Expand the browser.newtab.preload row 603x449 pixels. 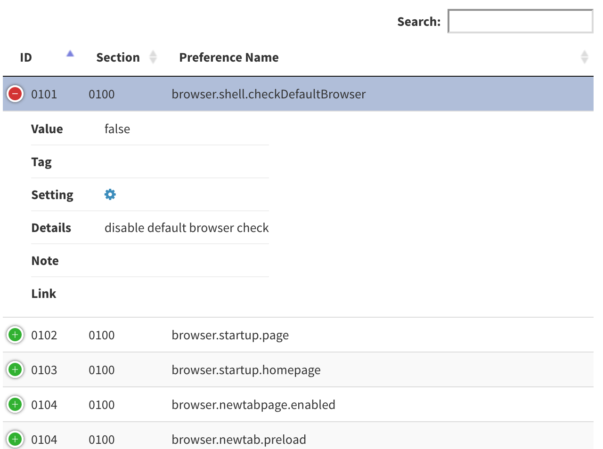(x=15, y=439)
